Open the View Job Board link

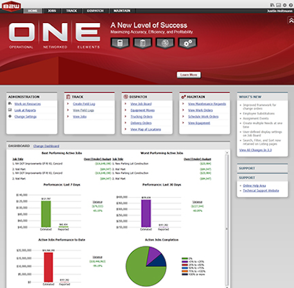click(141, 104)
